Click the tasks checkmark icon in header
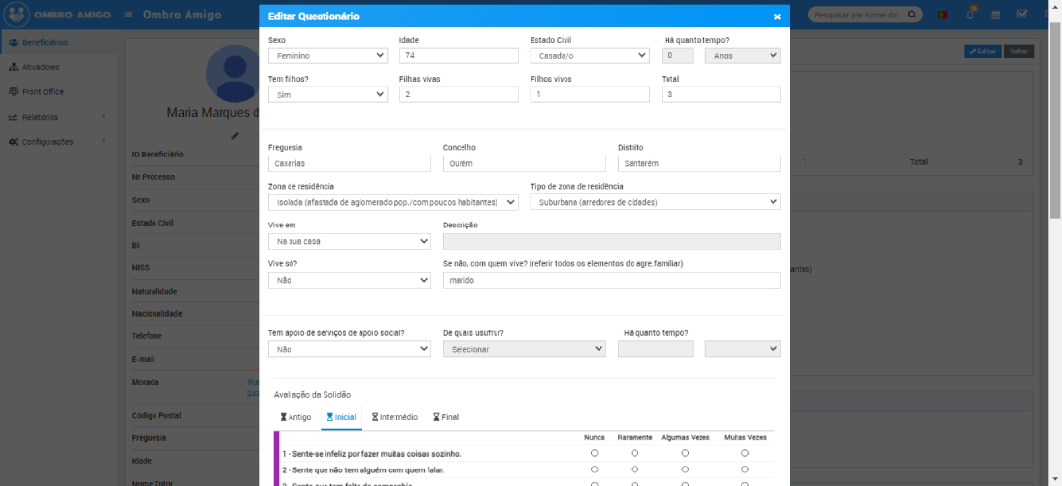 [1021, 15]
